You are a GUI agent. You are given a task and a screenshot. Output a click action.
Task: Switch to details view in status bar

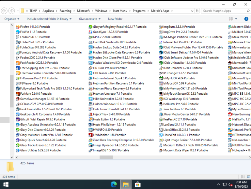[243, 177]
